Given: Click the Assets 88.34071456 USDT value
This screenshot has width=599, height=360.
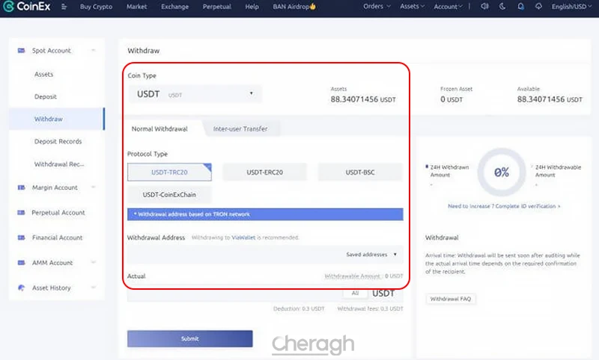Looking at the screenshot, I should (x=363, y=99).
